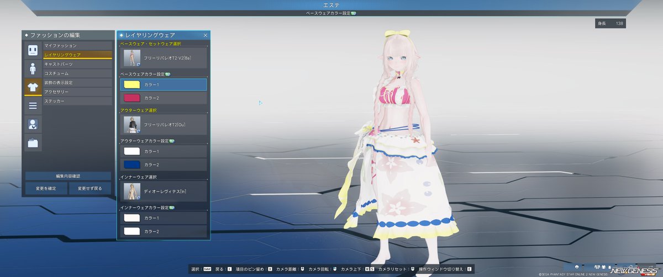Pick innerwear カラー2 white swatch
The width and height of the screenshot is (663, 277).
pyautogui.click(x=131, y=231)
